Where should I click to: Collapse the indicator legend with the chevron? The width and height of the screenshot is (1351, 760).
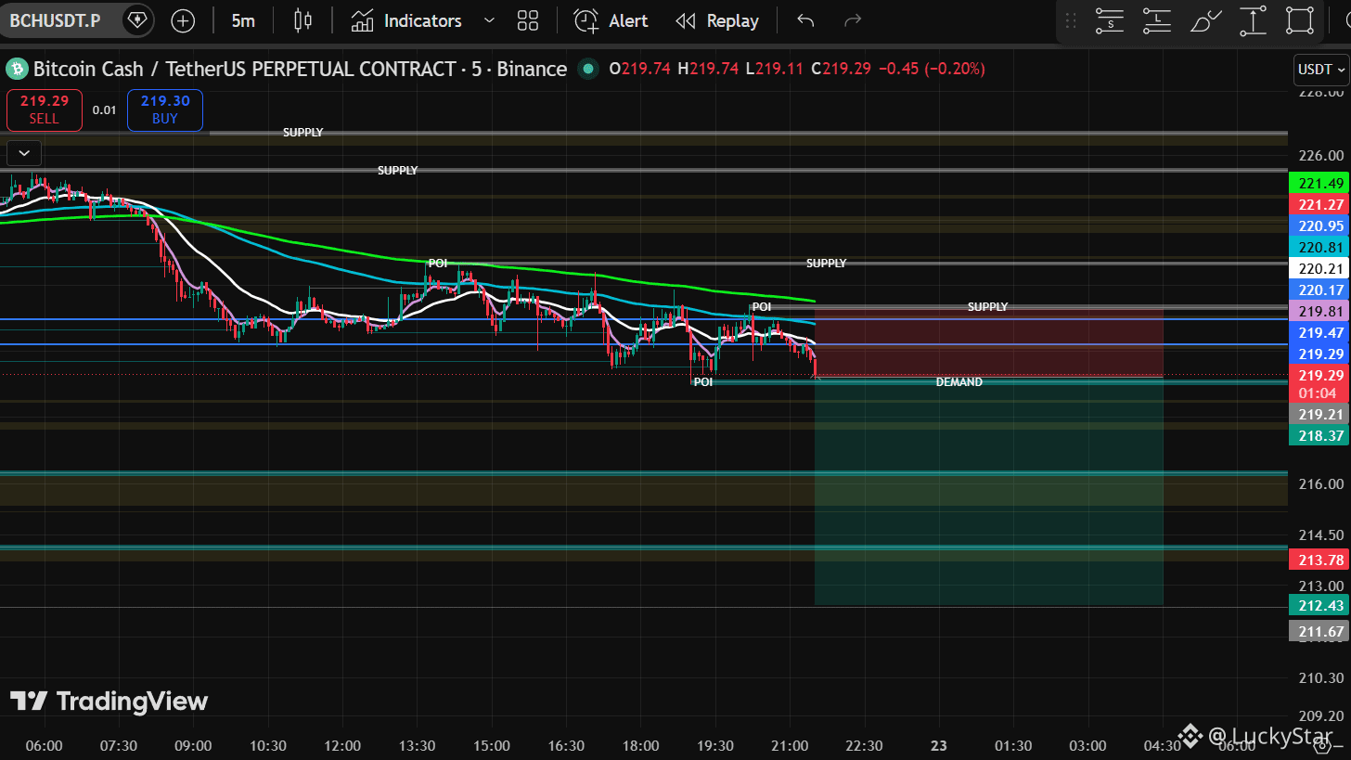tap(23, 152)
